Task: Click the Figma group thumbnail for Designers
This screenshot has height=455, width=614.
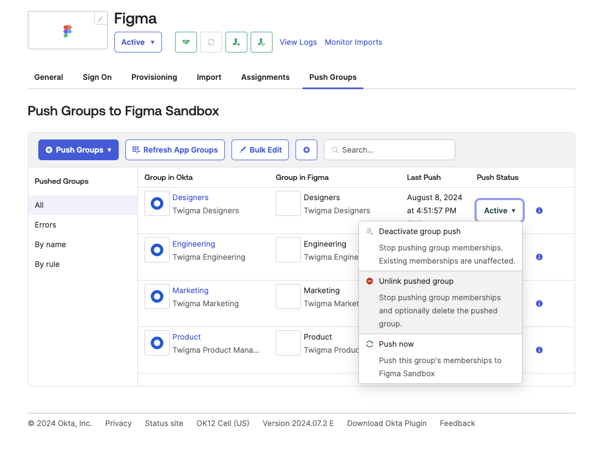Action: click(288, 203)
